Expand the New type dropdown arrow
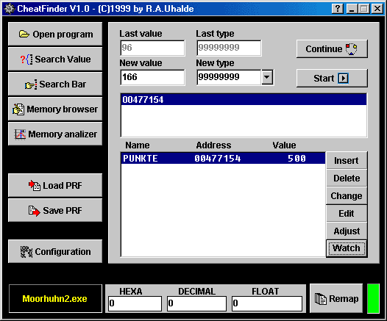This screenshot has width=387, height=321. click(267, 77)
